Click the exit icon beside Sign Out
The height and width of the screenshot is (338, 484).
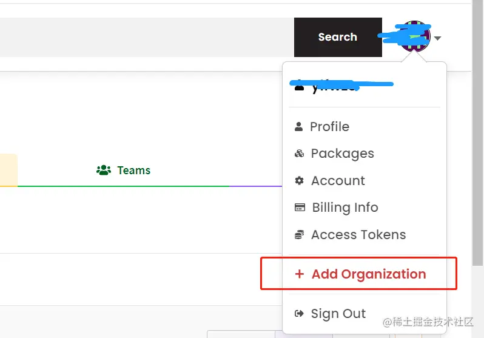tap(299, 314)
